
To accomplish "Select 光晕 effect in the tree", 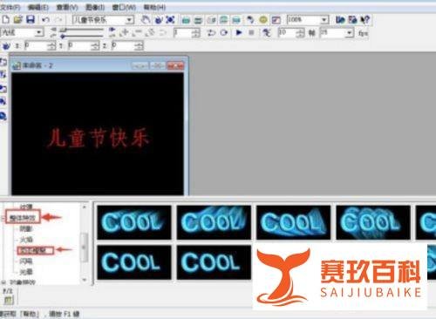I will [x=26, y=272].
